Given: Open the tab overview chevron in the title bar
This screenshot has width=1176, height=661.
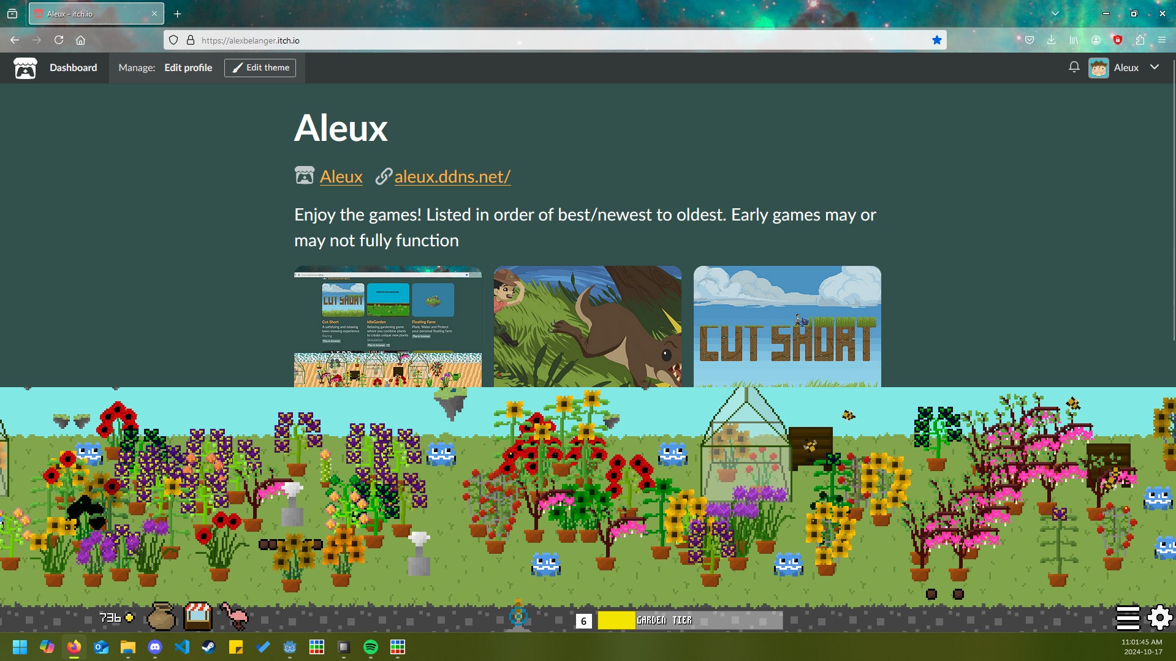Looking at the screenshot, I should click(1055, 13).
